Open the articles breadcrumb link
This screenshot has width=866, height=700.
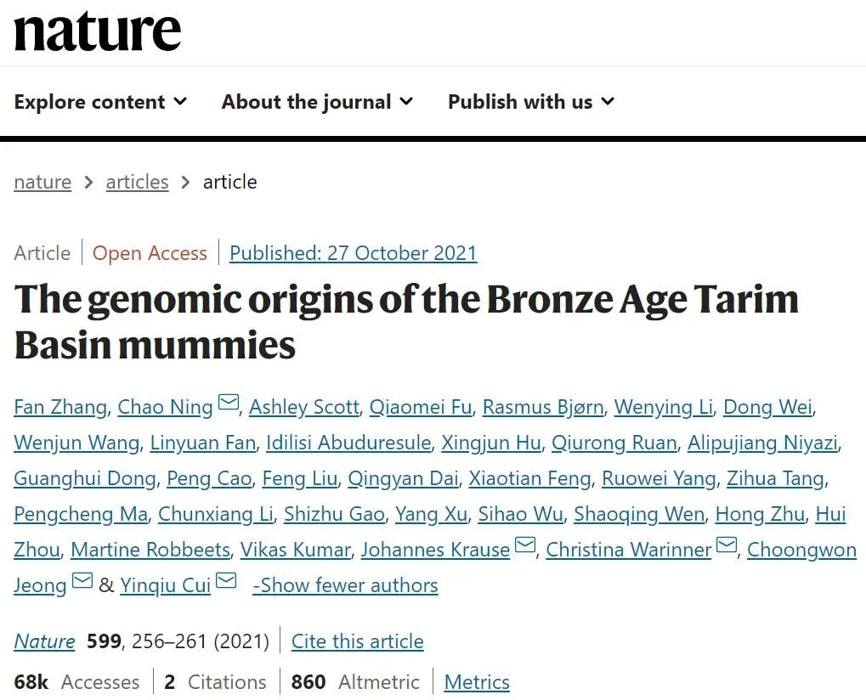coord(137,182)
